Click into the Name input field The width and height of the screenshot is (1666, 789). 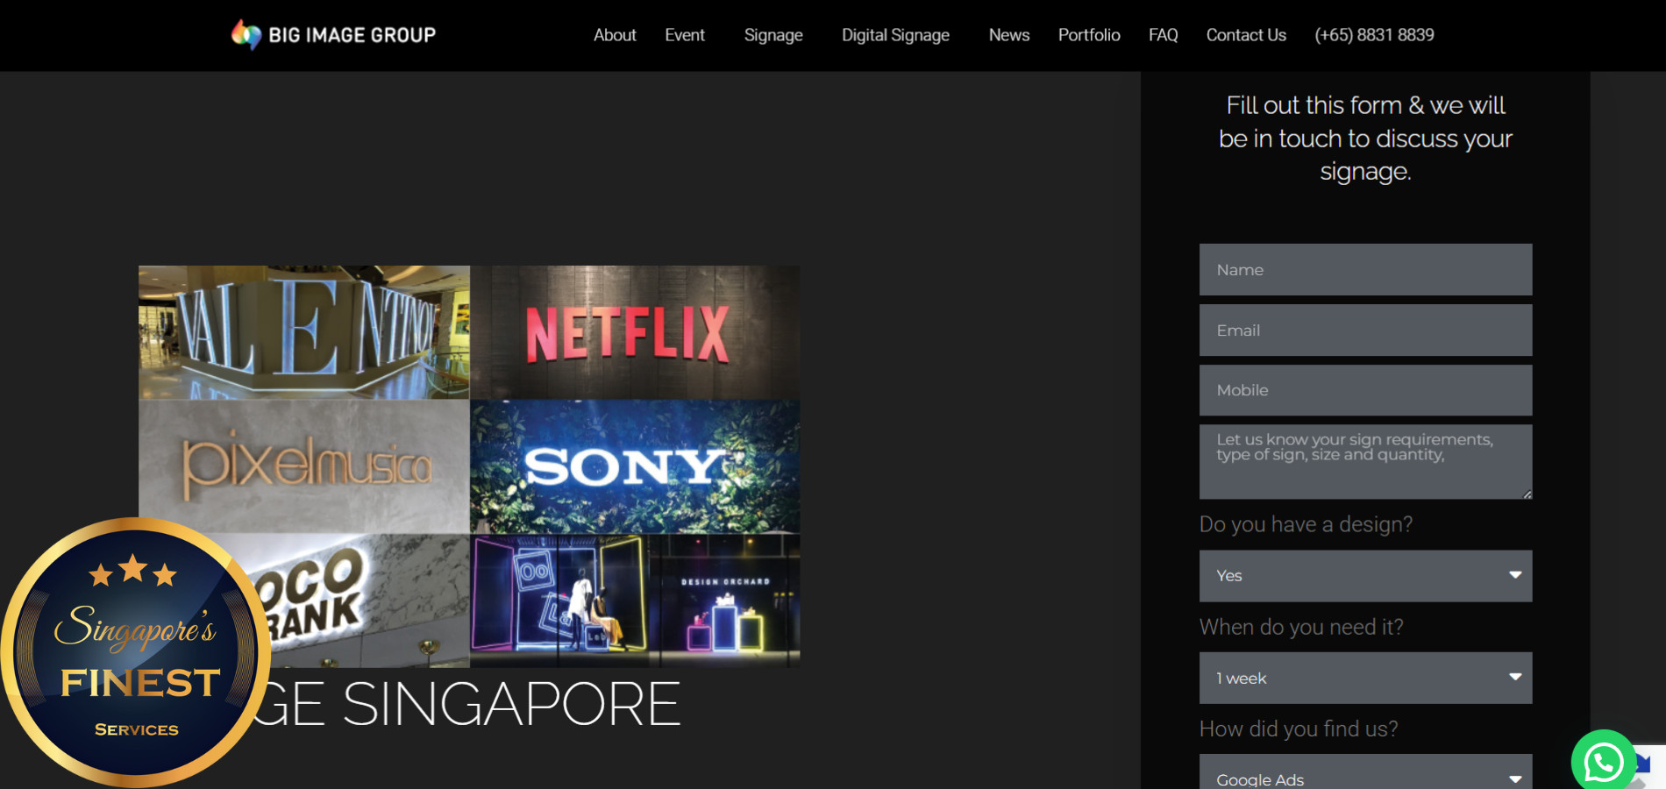1364,270
